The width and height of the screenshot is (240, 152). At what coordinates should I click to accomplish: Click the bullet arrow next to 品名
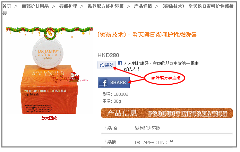point(106,127)
